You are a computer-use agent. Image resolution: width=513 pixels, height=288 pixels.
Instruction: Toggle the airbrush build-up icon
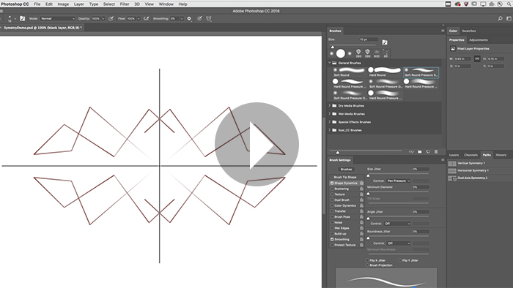pyautogui.click(x=147, y=18)
